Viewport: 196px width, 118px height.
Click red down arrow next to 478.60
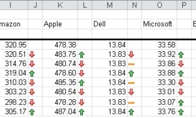pyautogui.click(x=82, y=73)
